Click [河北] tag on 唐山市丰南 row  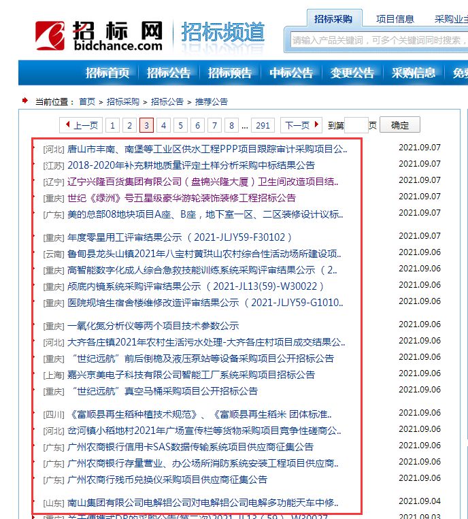(x=54, y=150)
